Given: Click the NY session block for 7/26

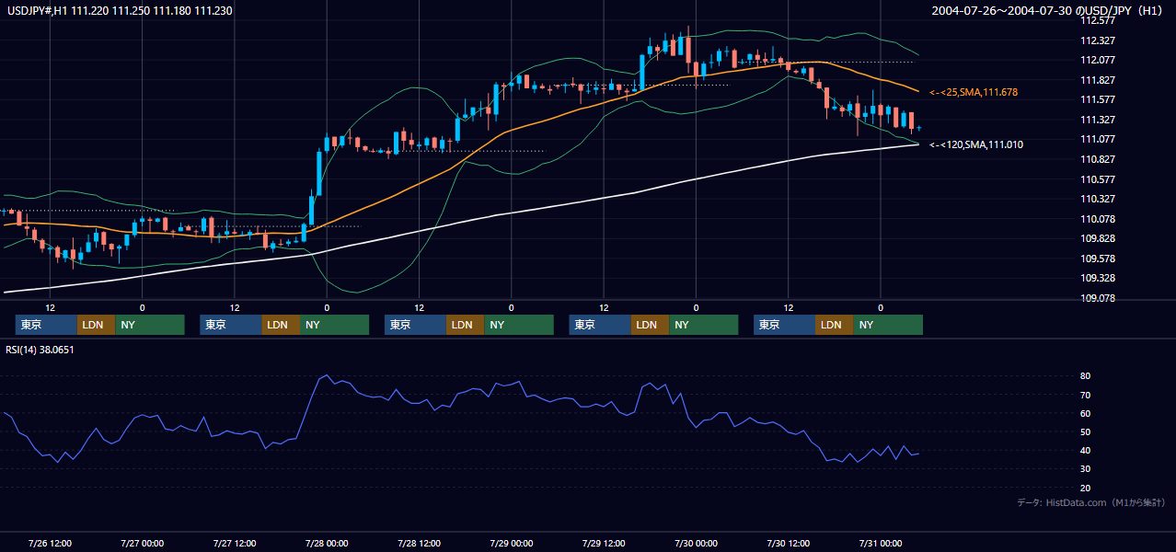Looking at the screenshot, I should point(150,325).
